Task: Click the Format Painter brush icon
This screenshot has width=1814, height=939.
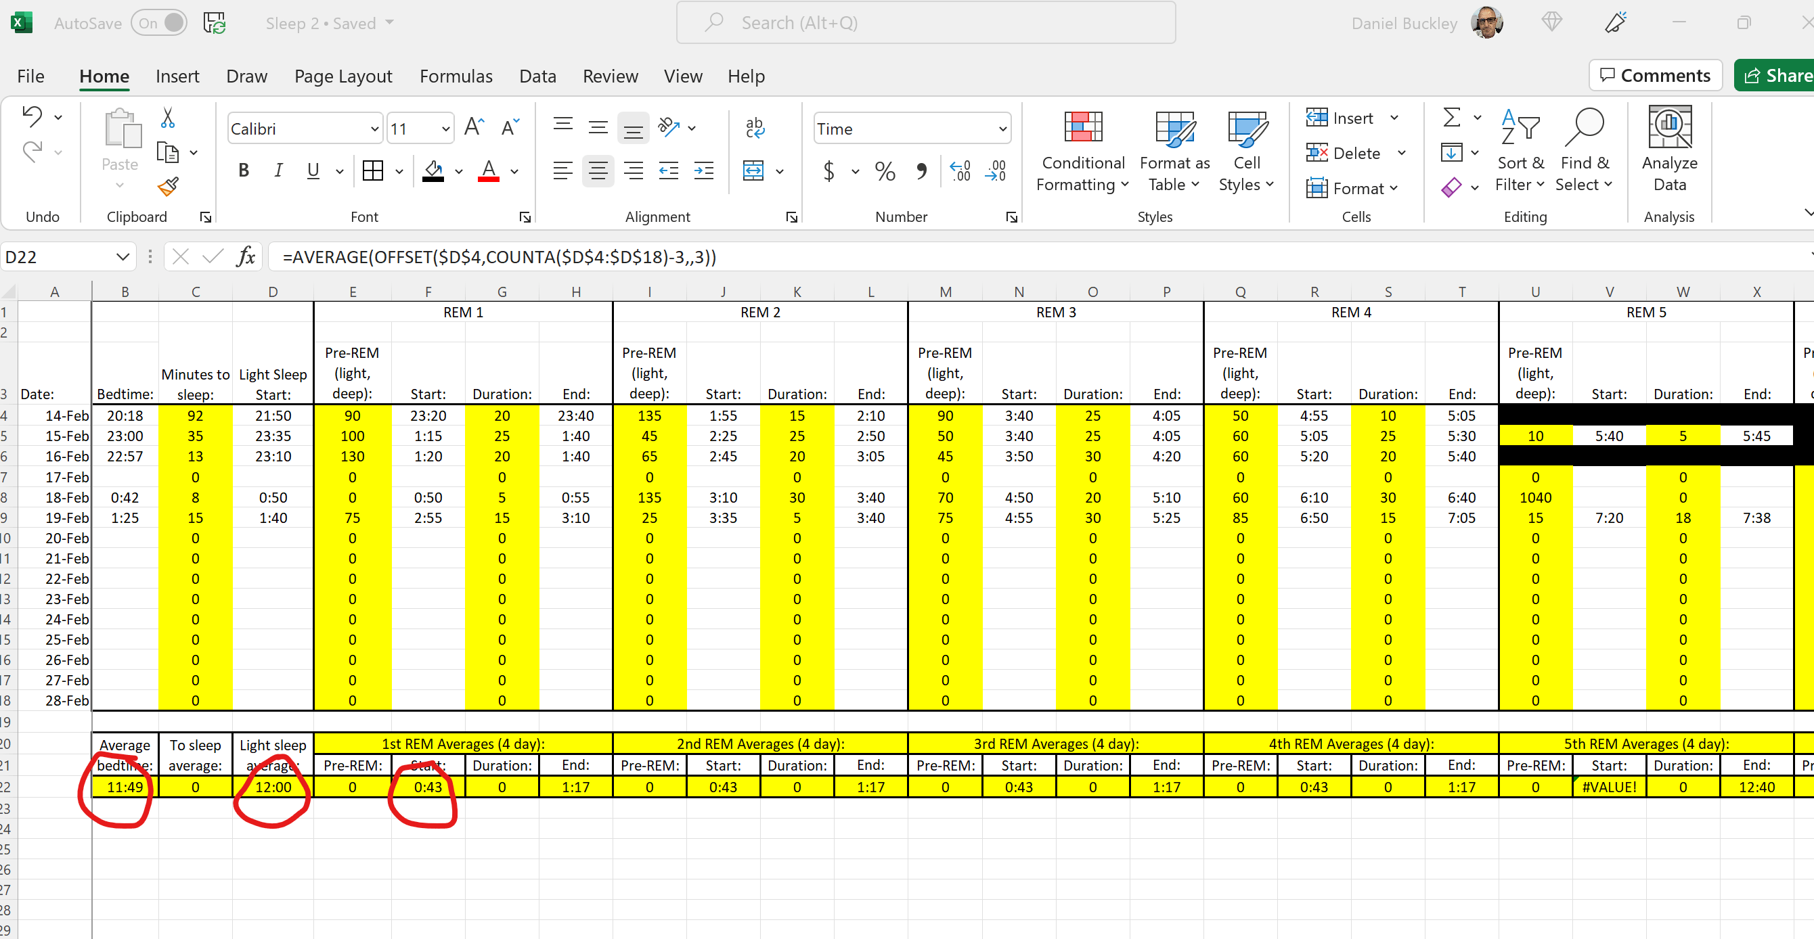Action: tap(168, 187)
